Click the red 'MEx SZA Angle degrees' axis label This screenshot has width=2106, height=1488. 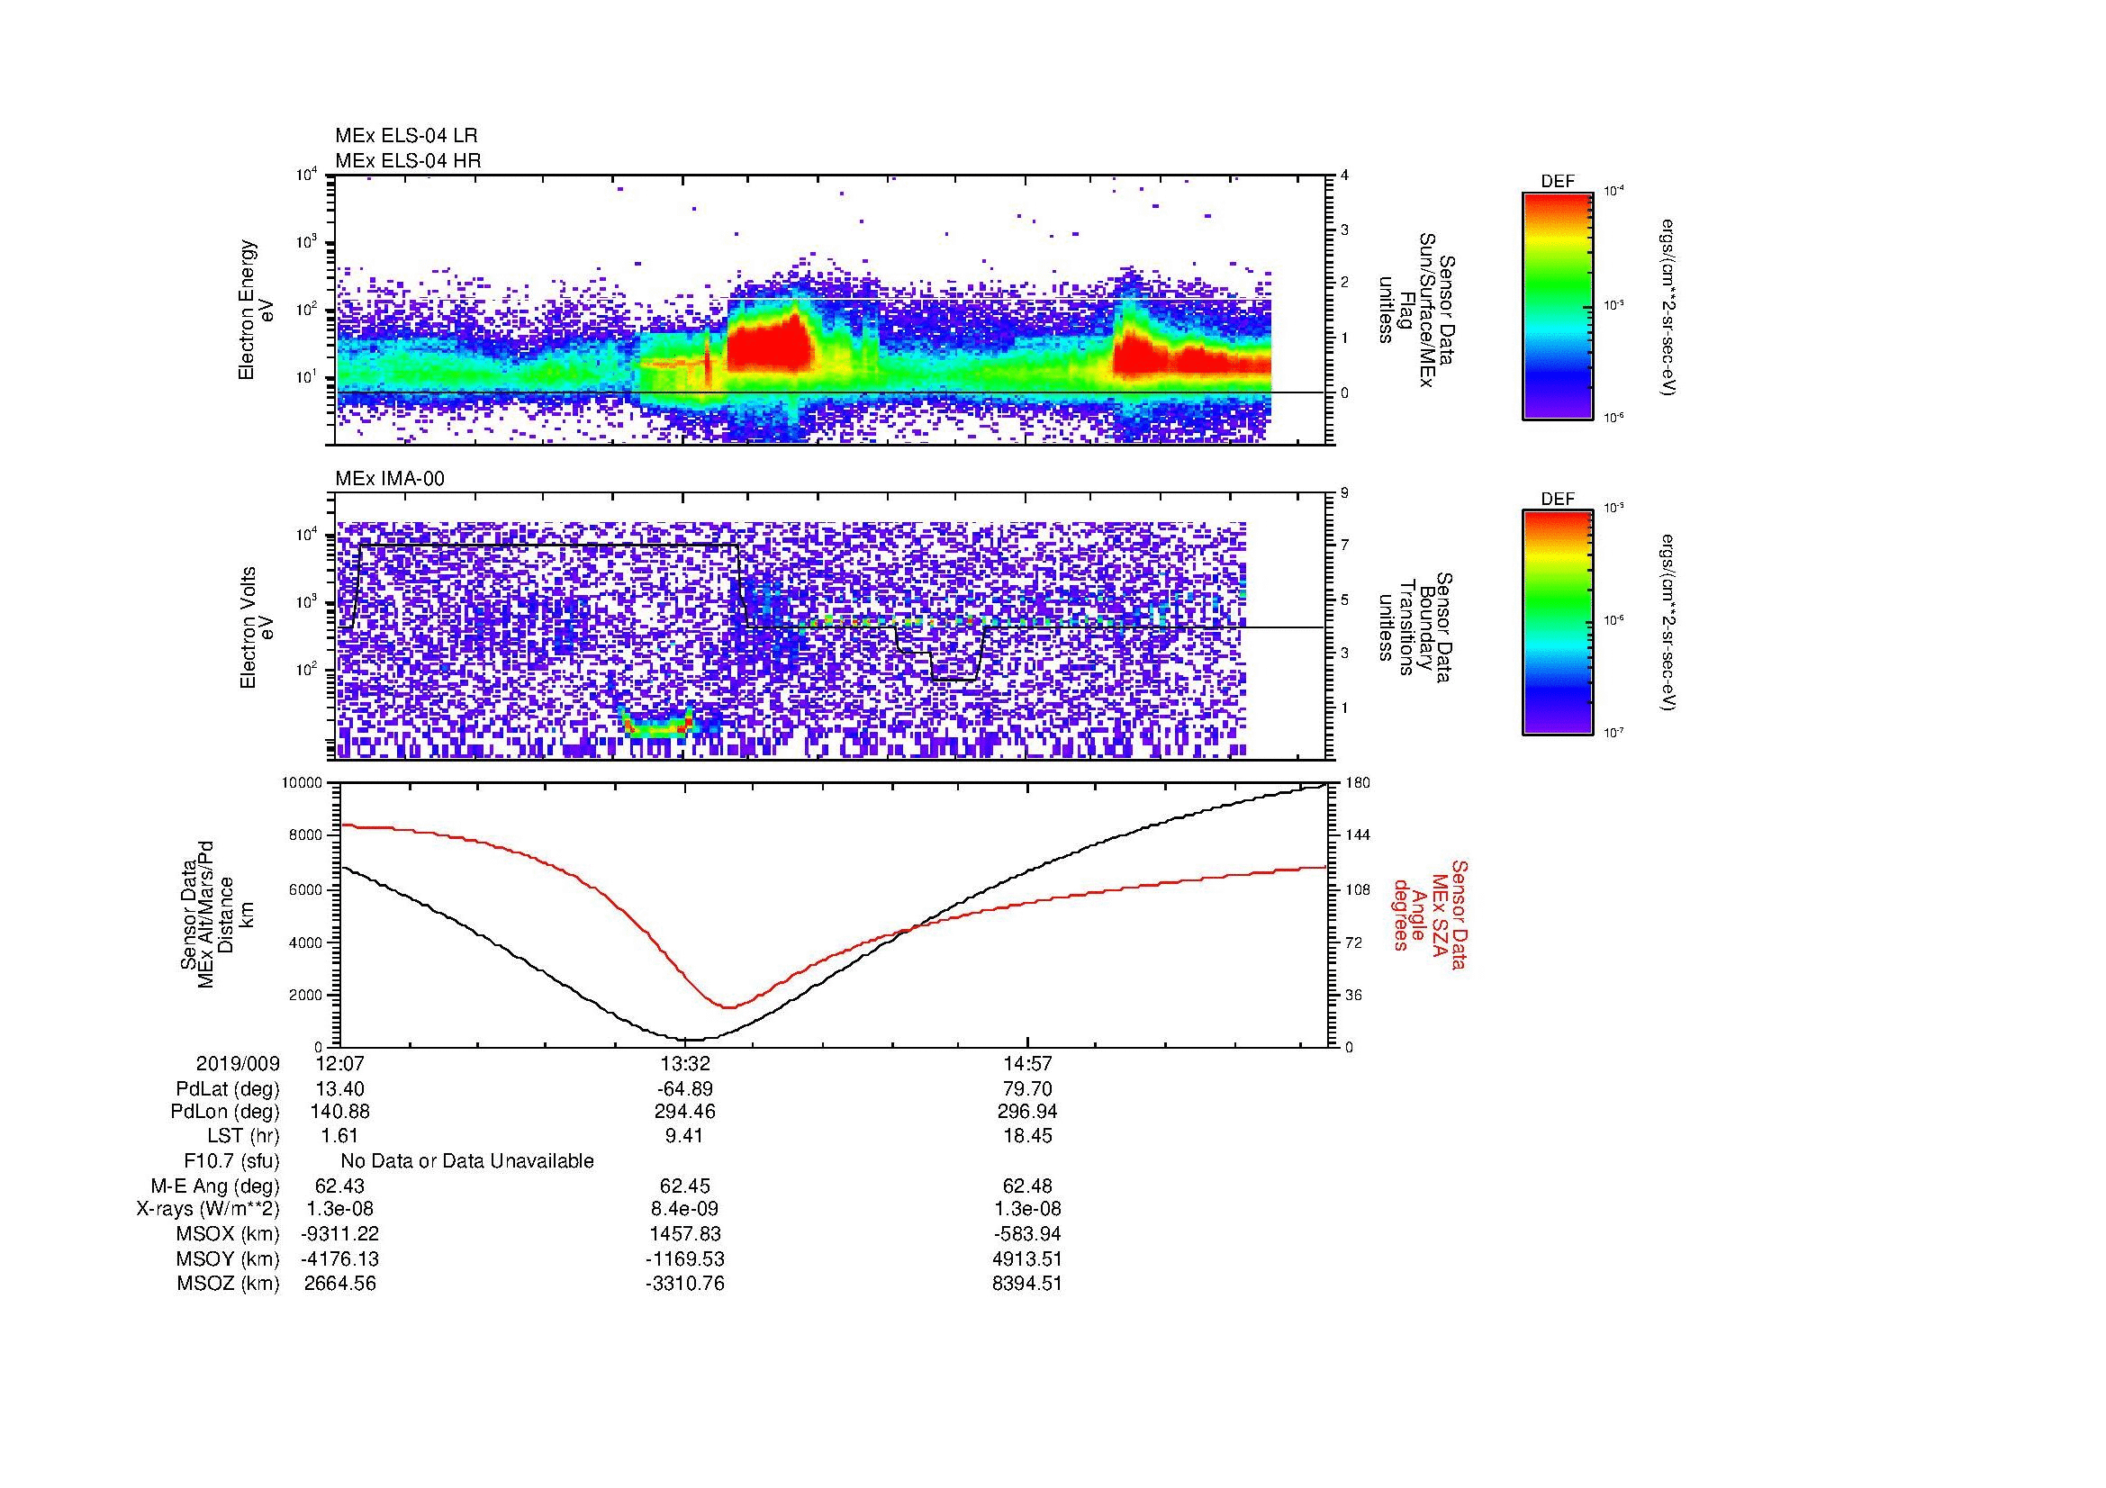coord(1430,914)
